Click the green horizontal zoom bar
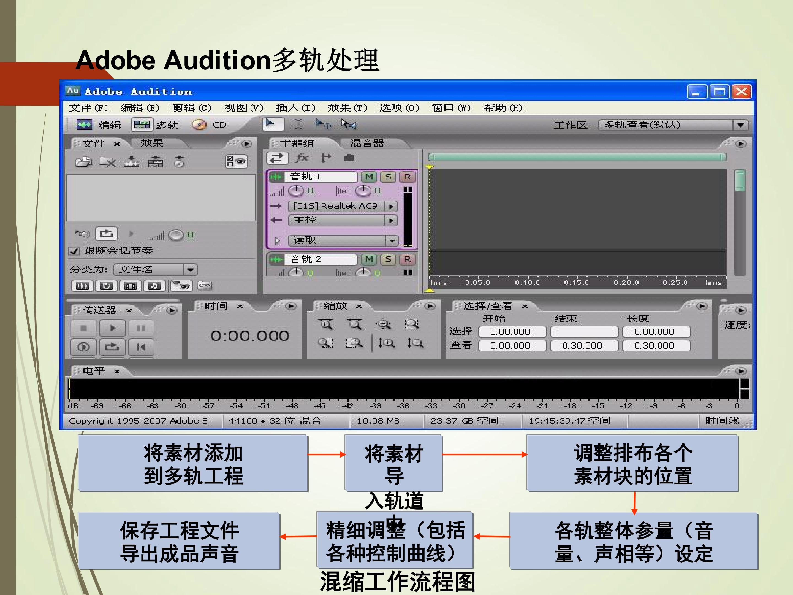793x595 pixels. [x=577, y=157]
